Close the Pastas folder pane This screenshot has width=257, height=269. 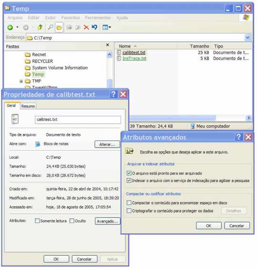[x=108, y=45]
